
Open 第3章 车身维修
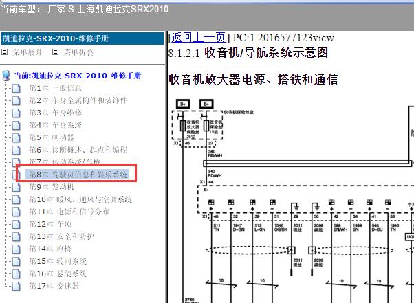(55, 113)
